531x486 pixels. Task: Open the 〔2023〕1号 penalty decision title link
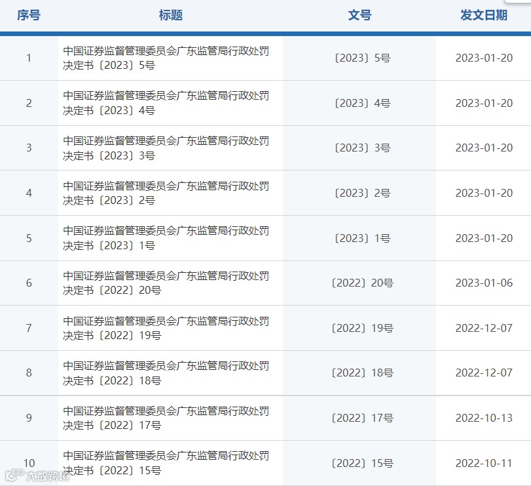(x=166, y=238)
